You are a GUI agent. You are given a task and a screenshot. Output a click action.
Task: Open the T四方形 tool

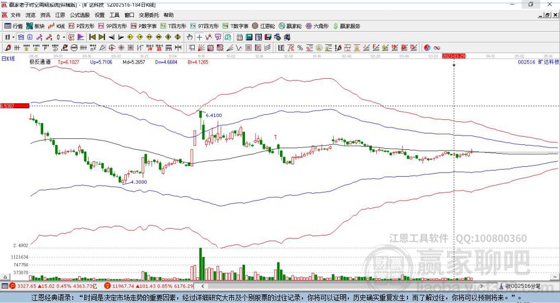tap(173, 26)
